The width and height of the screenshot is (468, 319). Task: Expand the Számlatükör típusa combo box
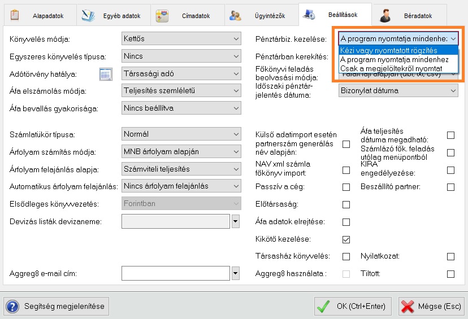pos(181,134)
